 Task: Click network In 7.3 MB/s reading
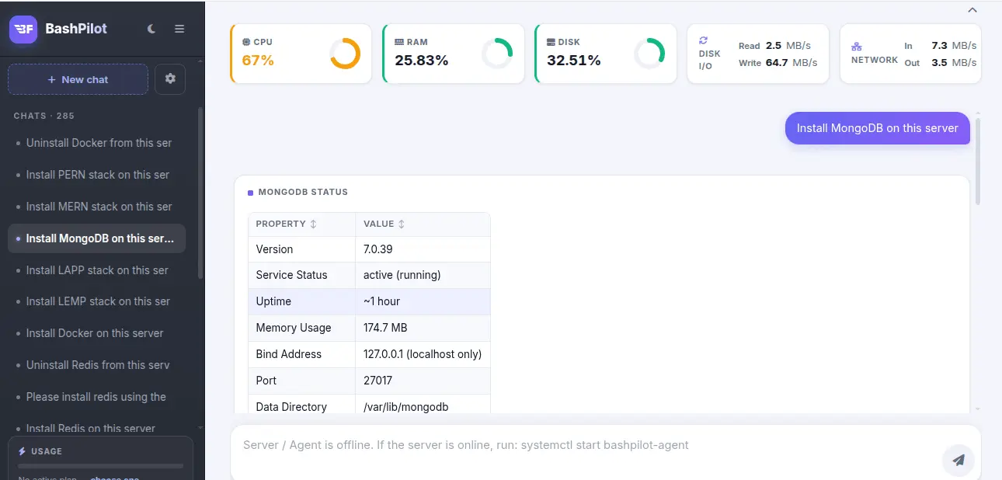[x=941, y=46]
